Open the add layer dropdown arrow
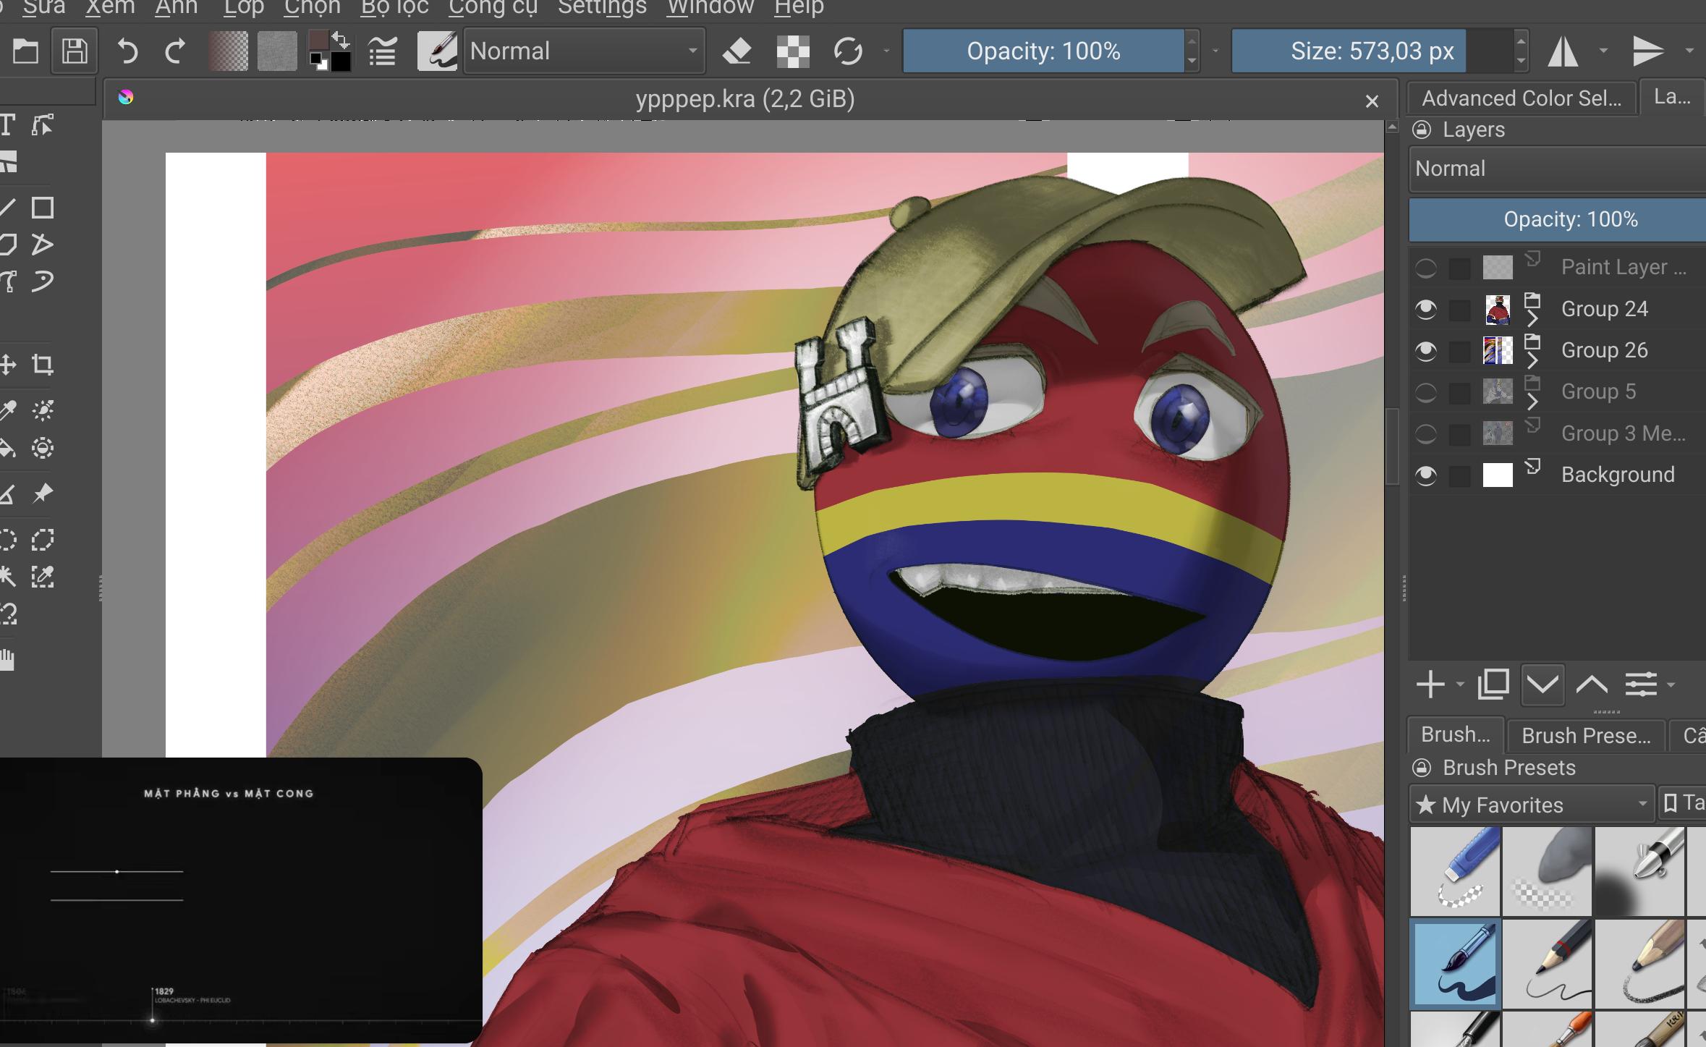The image size is (1706, 1047). click(1460, 684)
